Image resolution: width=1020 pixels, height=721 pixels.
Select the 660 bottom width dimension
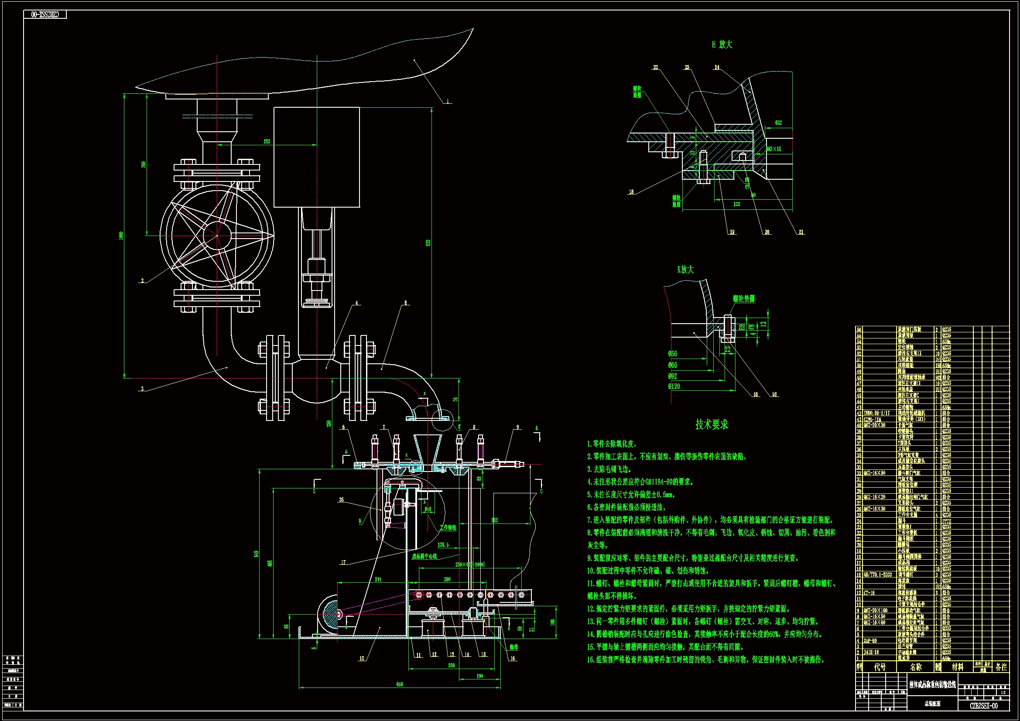point(399,684)
